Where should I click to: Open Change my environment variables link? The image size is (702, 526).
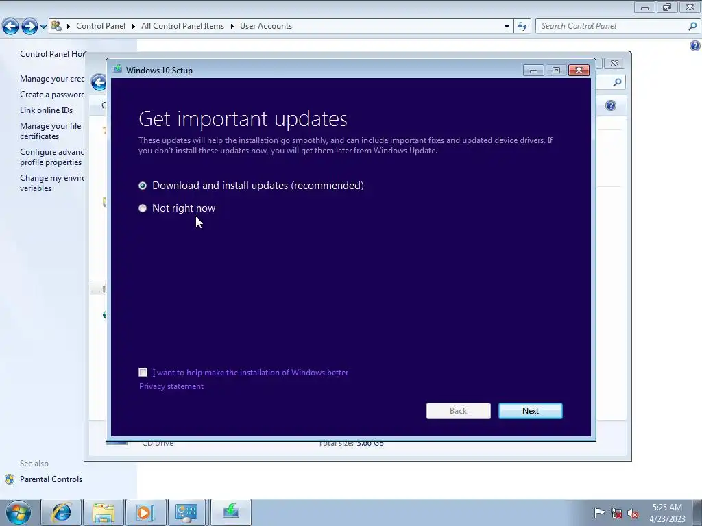tap(52, 183)
